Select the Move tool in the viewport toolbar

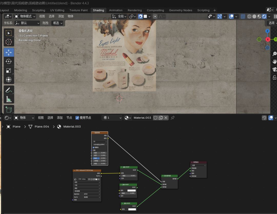[9, 52]
